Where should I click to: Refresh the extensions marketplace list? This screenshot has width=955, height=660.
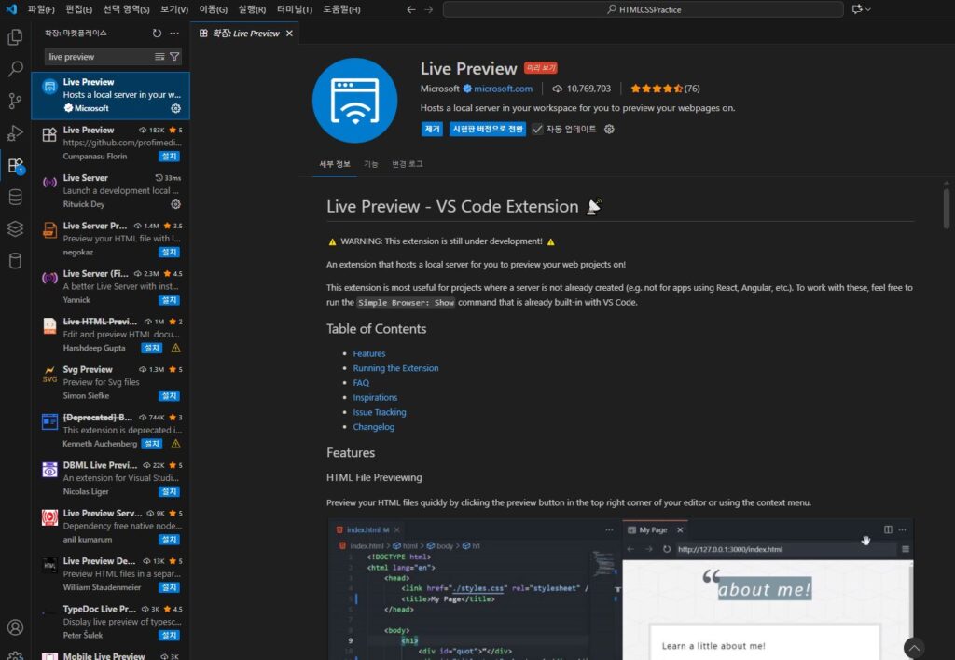(x=157, y=33)
